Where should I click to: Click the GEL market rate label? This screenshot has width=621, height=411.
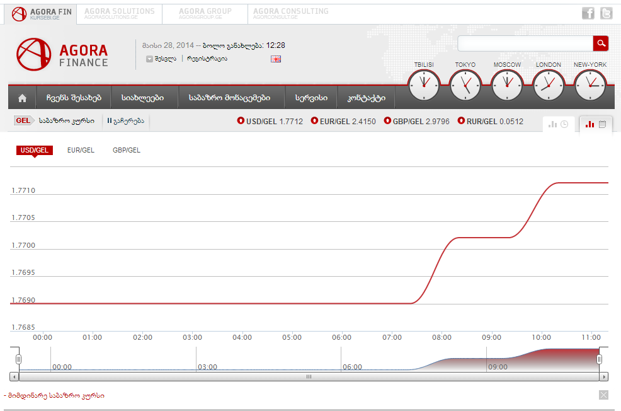(x=23, y=120)
